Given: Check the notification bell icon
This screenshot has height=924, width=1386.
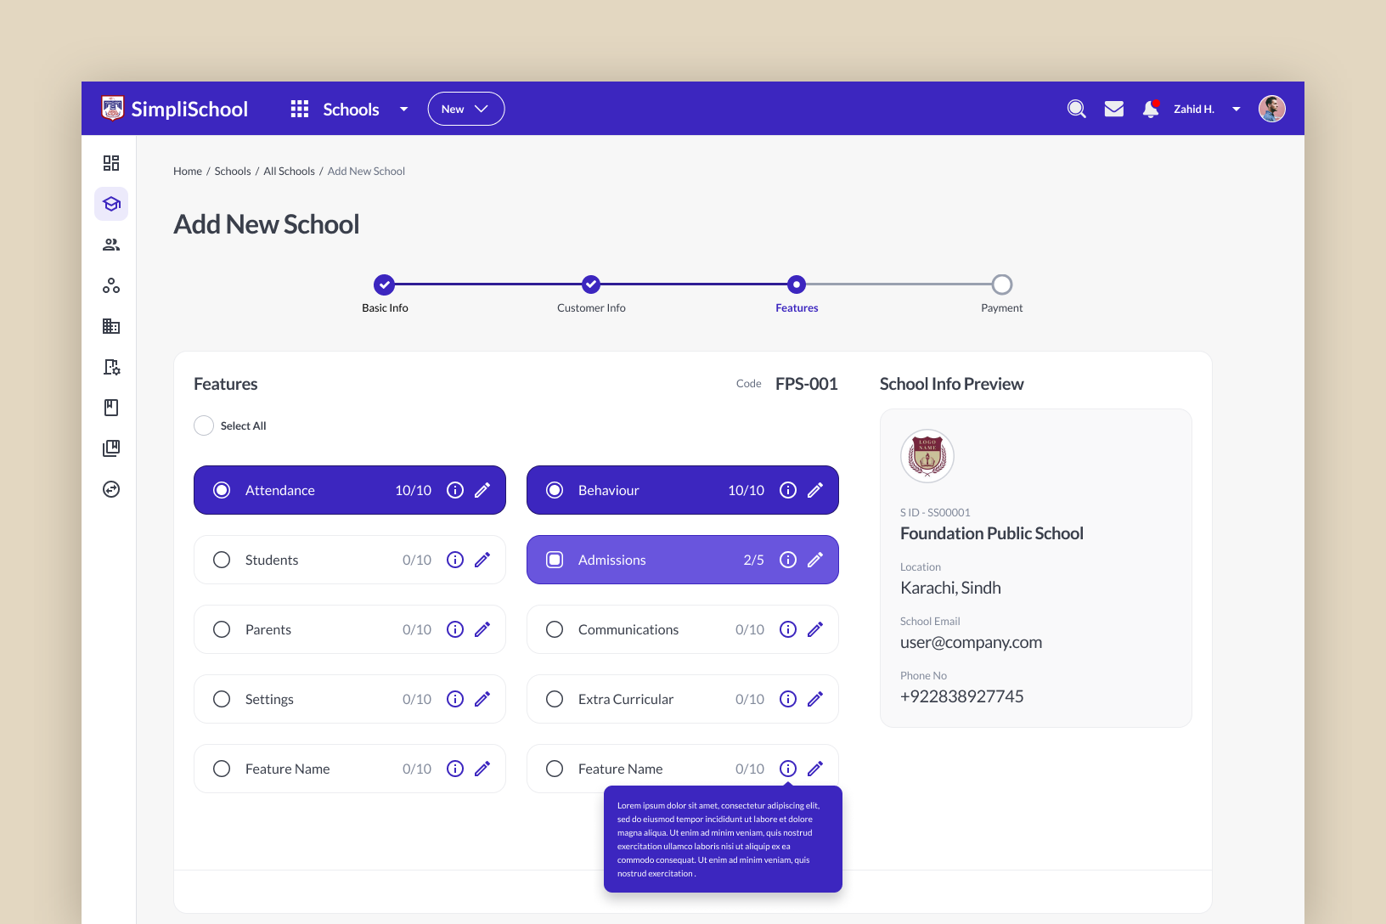Looking at the screenshot, I should click(1151, 109).
